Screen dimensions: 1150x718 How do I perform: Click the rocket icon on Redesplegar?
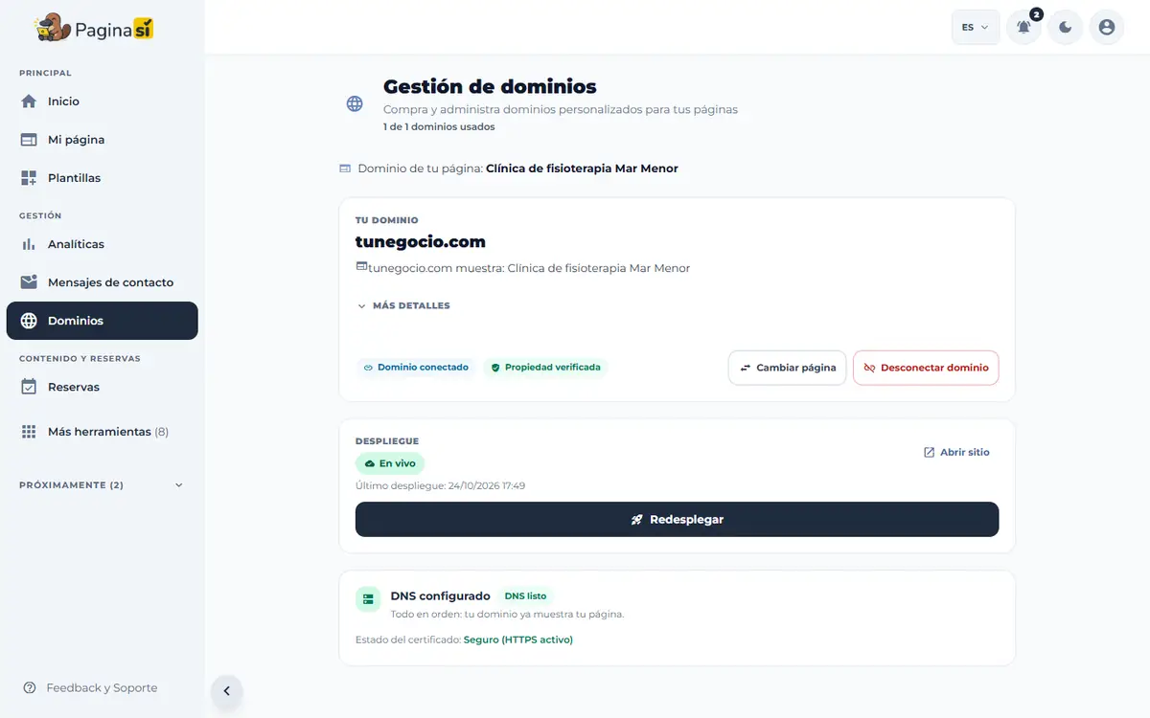637,520
